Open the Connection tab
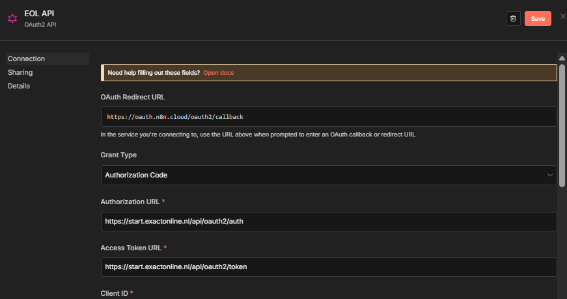This screenshot has height=299, width=567. pos(26,59)
